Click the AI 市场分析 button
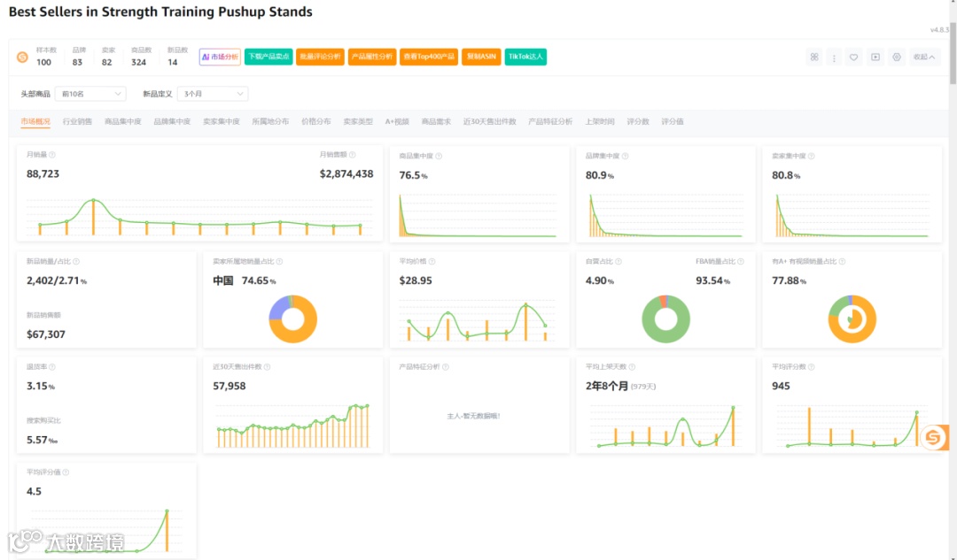 coord(220,57)
